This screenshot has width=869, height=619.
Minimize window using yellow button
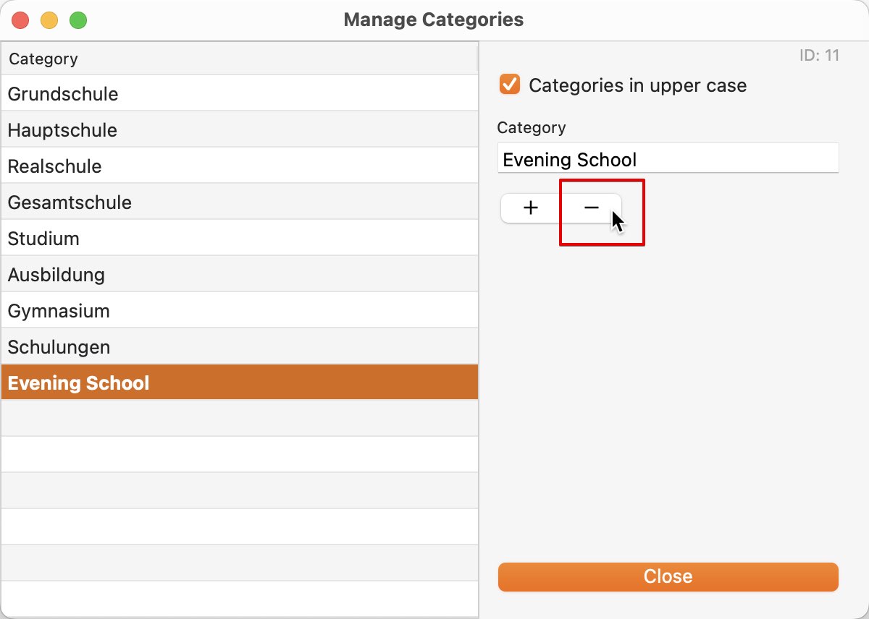point(49,20)
